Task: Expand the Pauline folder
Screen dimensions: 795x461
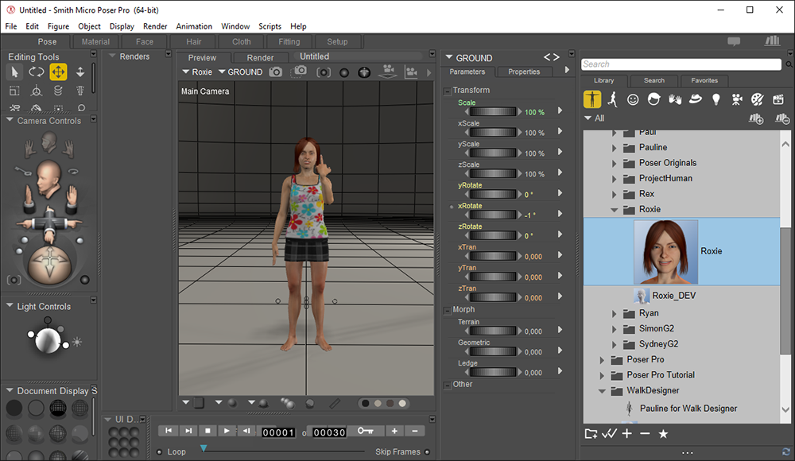Action: (614, 148)
